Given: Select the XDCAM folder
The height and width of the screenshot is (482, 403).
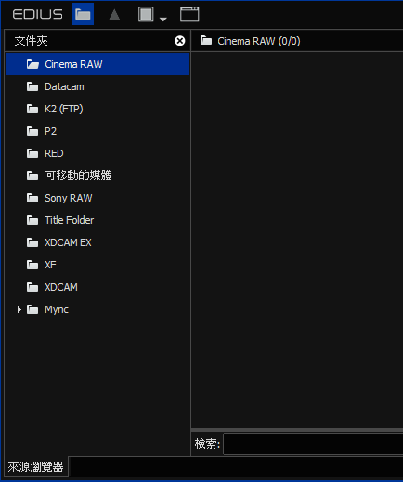Looking at the screenshot, I should (97, 287).
